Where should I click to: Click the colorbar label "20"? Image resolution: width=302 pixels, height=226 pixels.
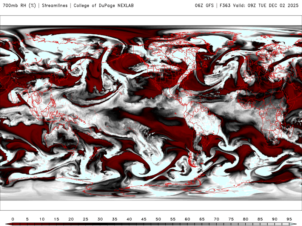pos(71,219)
